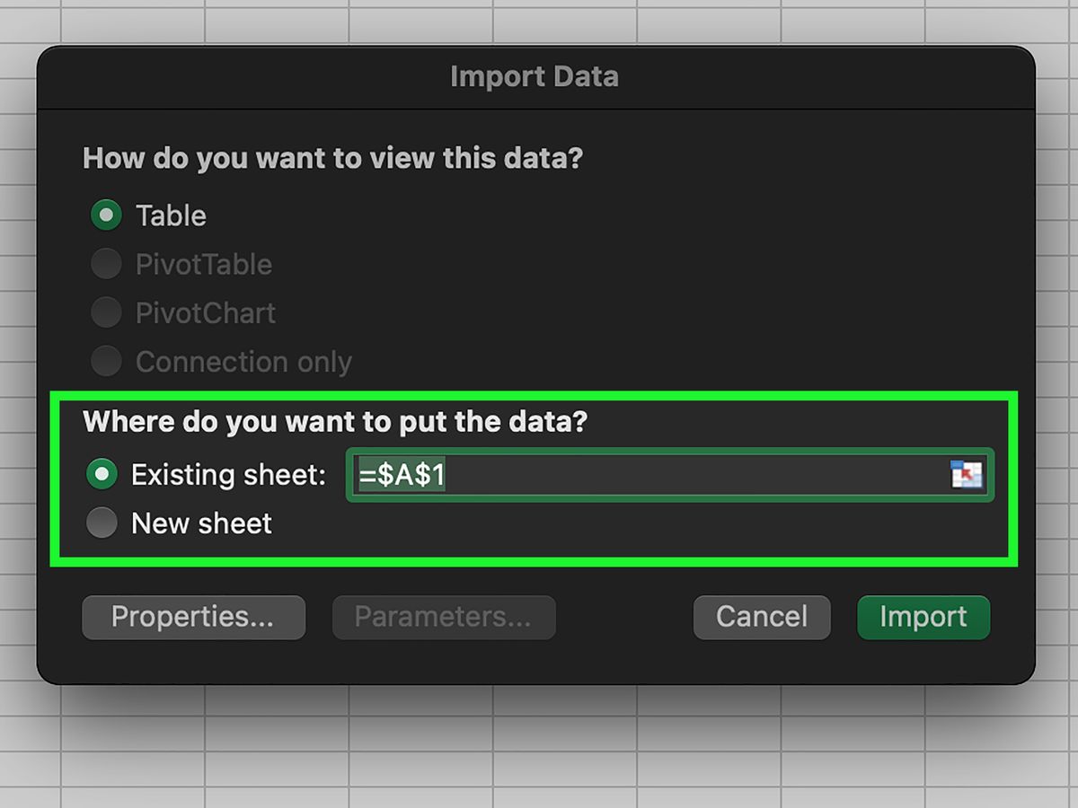Cancel the Import Data dialog

(762, 617)
